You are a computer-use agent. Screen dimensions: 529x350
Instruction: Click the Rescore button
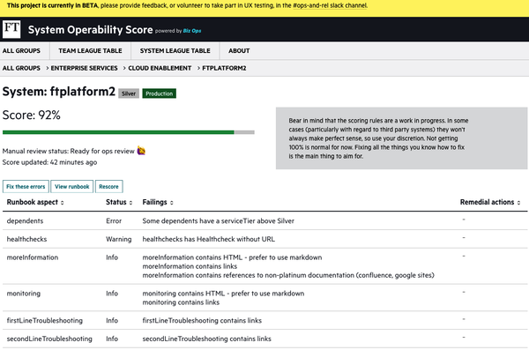click(x=108, y=186)
